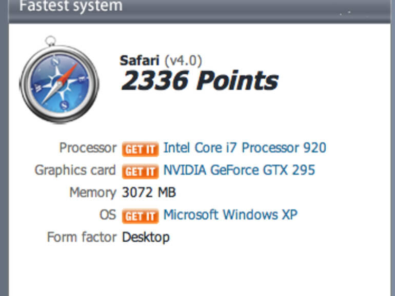Click the Processor field label
This screenshot has height=296, width=395.
(x=88, y=148)
